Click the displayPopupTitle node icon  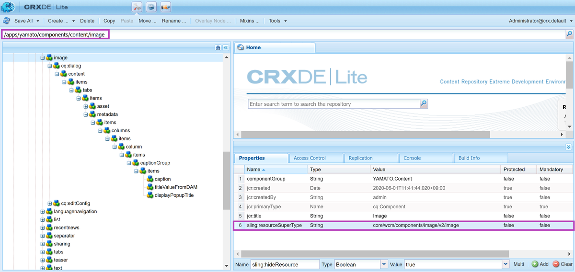point(150,195)
